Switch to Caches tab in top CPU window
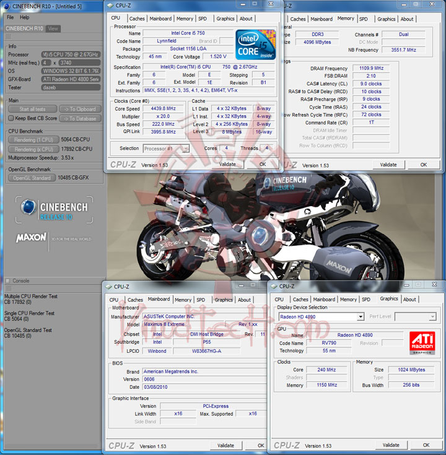The width and height of the screenshot is (446, 455). point(137,19)
